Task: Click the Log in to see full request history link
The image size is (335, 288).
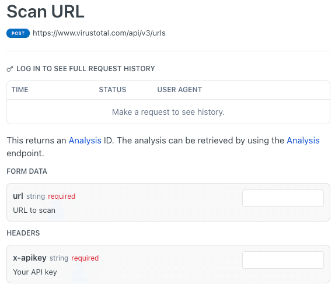Action: point(85,69)
